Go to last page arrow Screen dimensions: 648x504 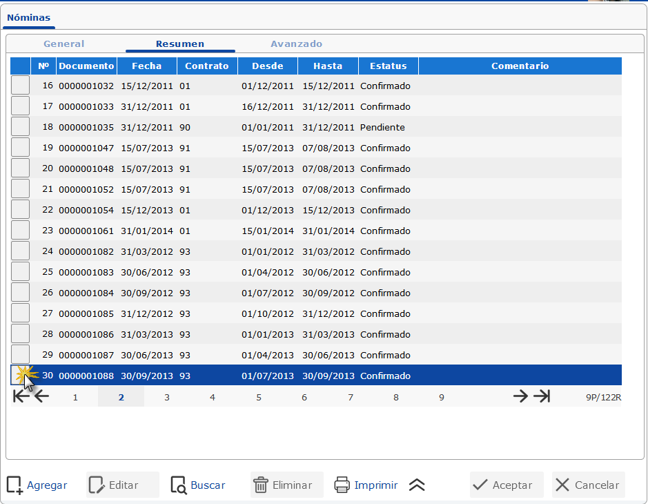click(x=542, y=396)
